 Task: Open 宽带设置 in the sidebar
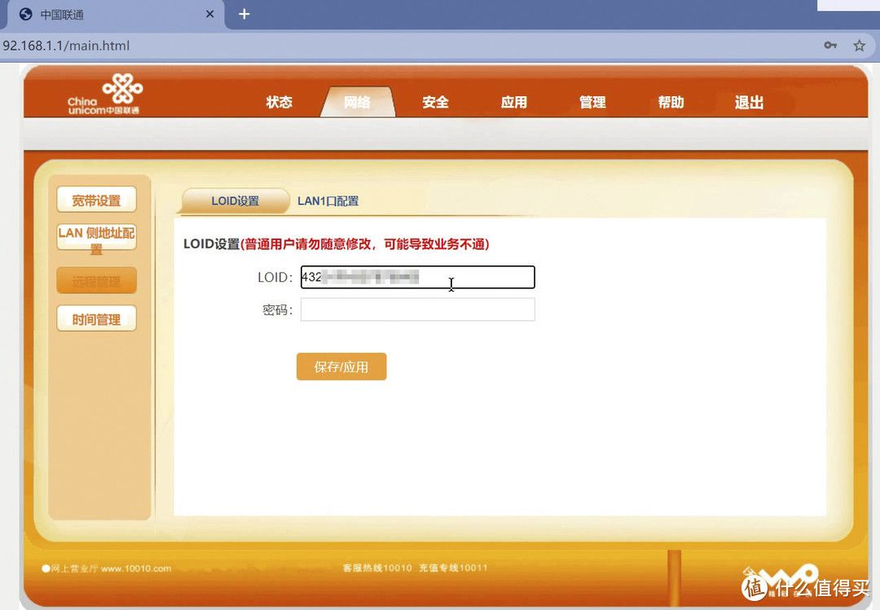(96, 200)
